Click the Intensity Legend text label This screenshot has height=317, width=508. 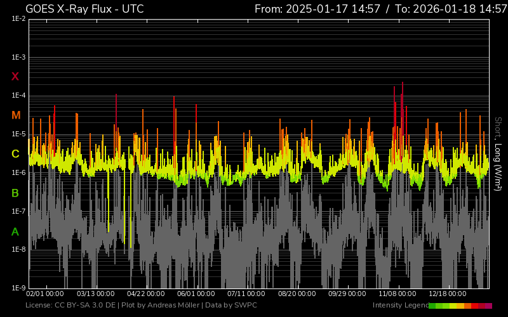(x=399, y=306)
